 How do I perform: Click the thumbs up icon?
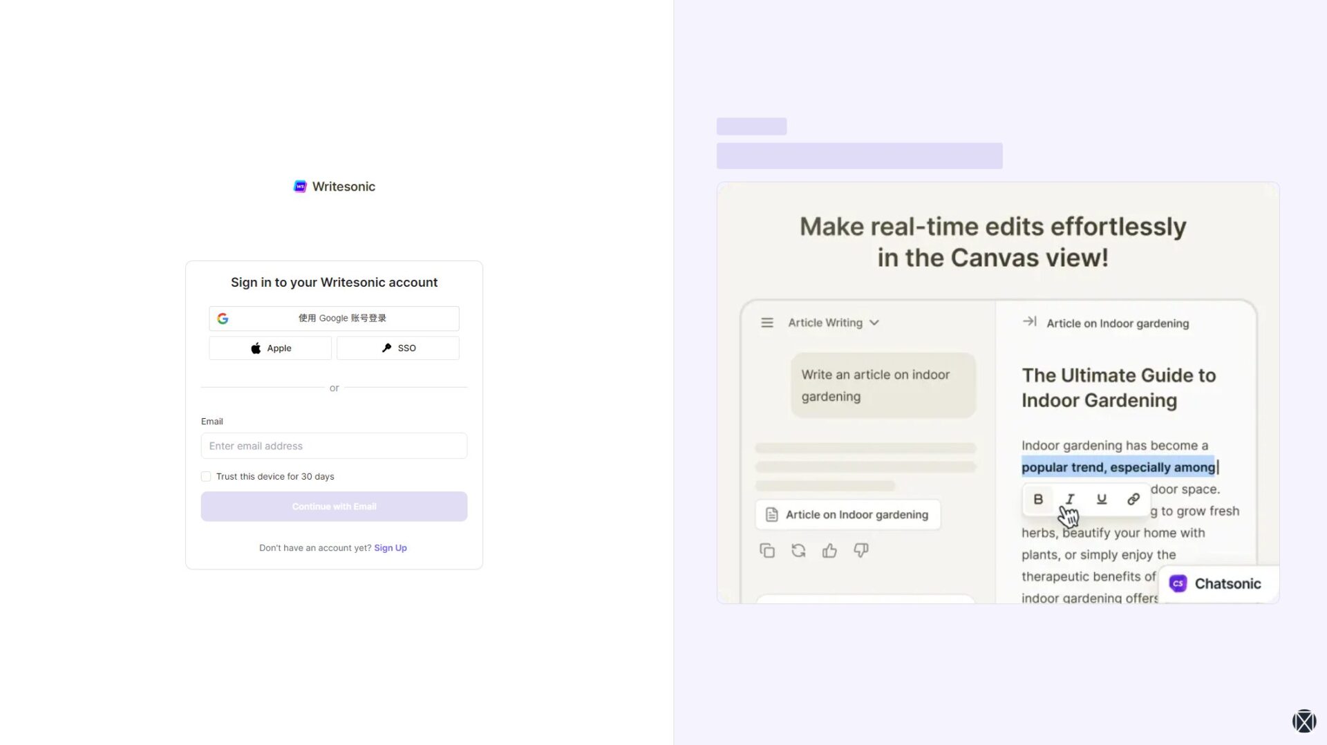tap(829, 551)
